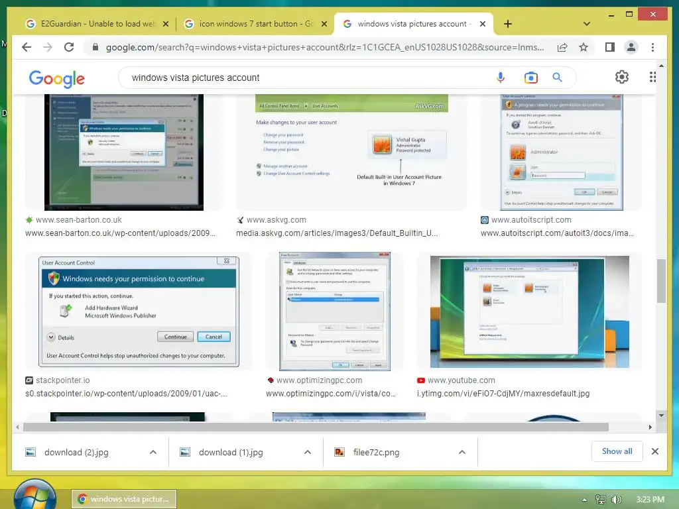Image resolution: width=679 pixels, height=509 pixels.
Task: Click the vertical scrollbar thumb
Action: (661, 281)
